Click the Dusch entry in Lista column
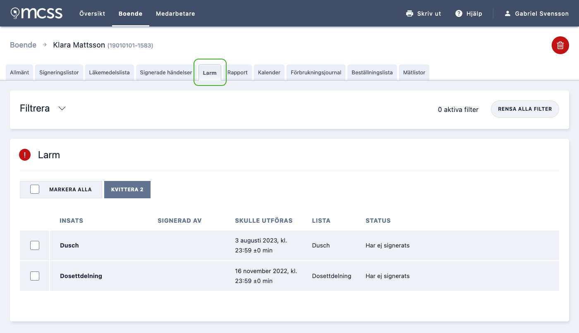 (x=321, y=245)
